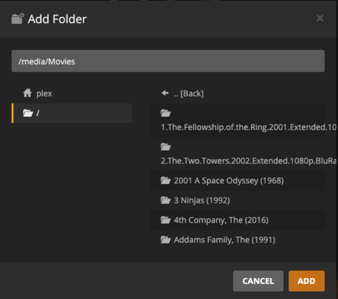Confirm with the orange Add button

coord(306,281)
